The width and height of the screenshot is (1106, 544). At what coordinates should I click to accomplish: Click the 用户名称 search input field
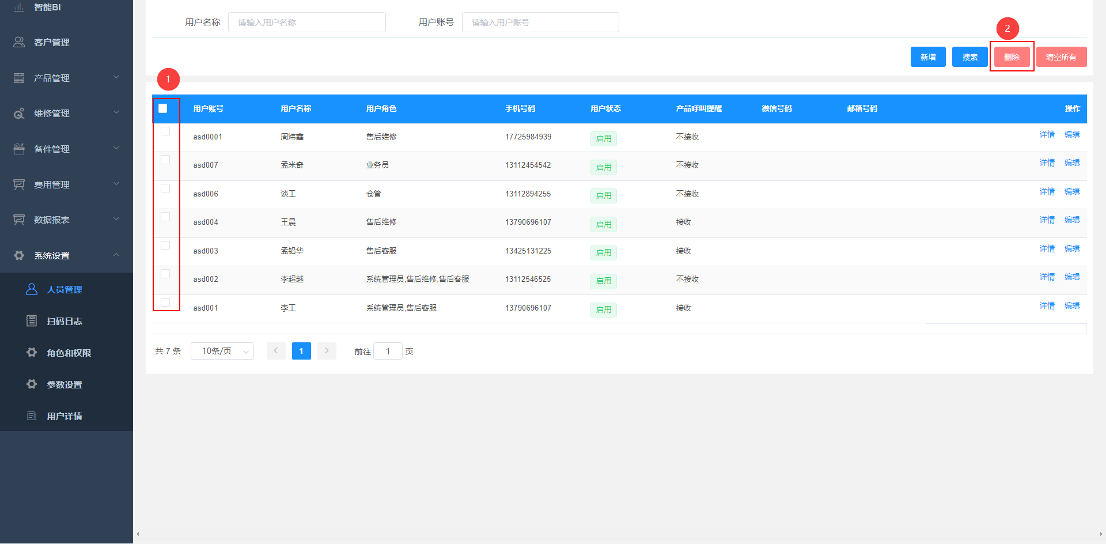[306, 22]
